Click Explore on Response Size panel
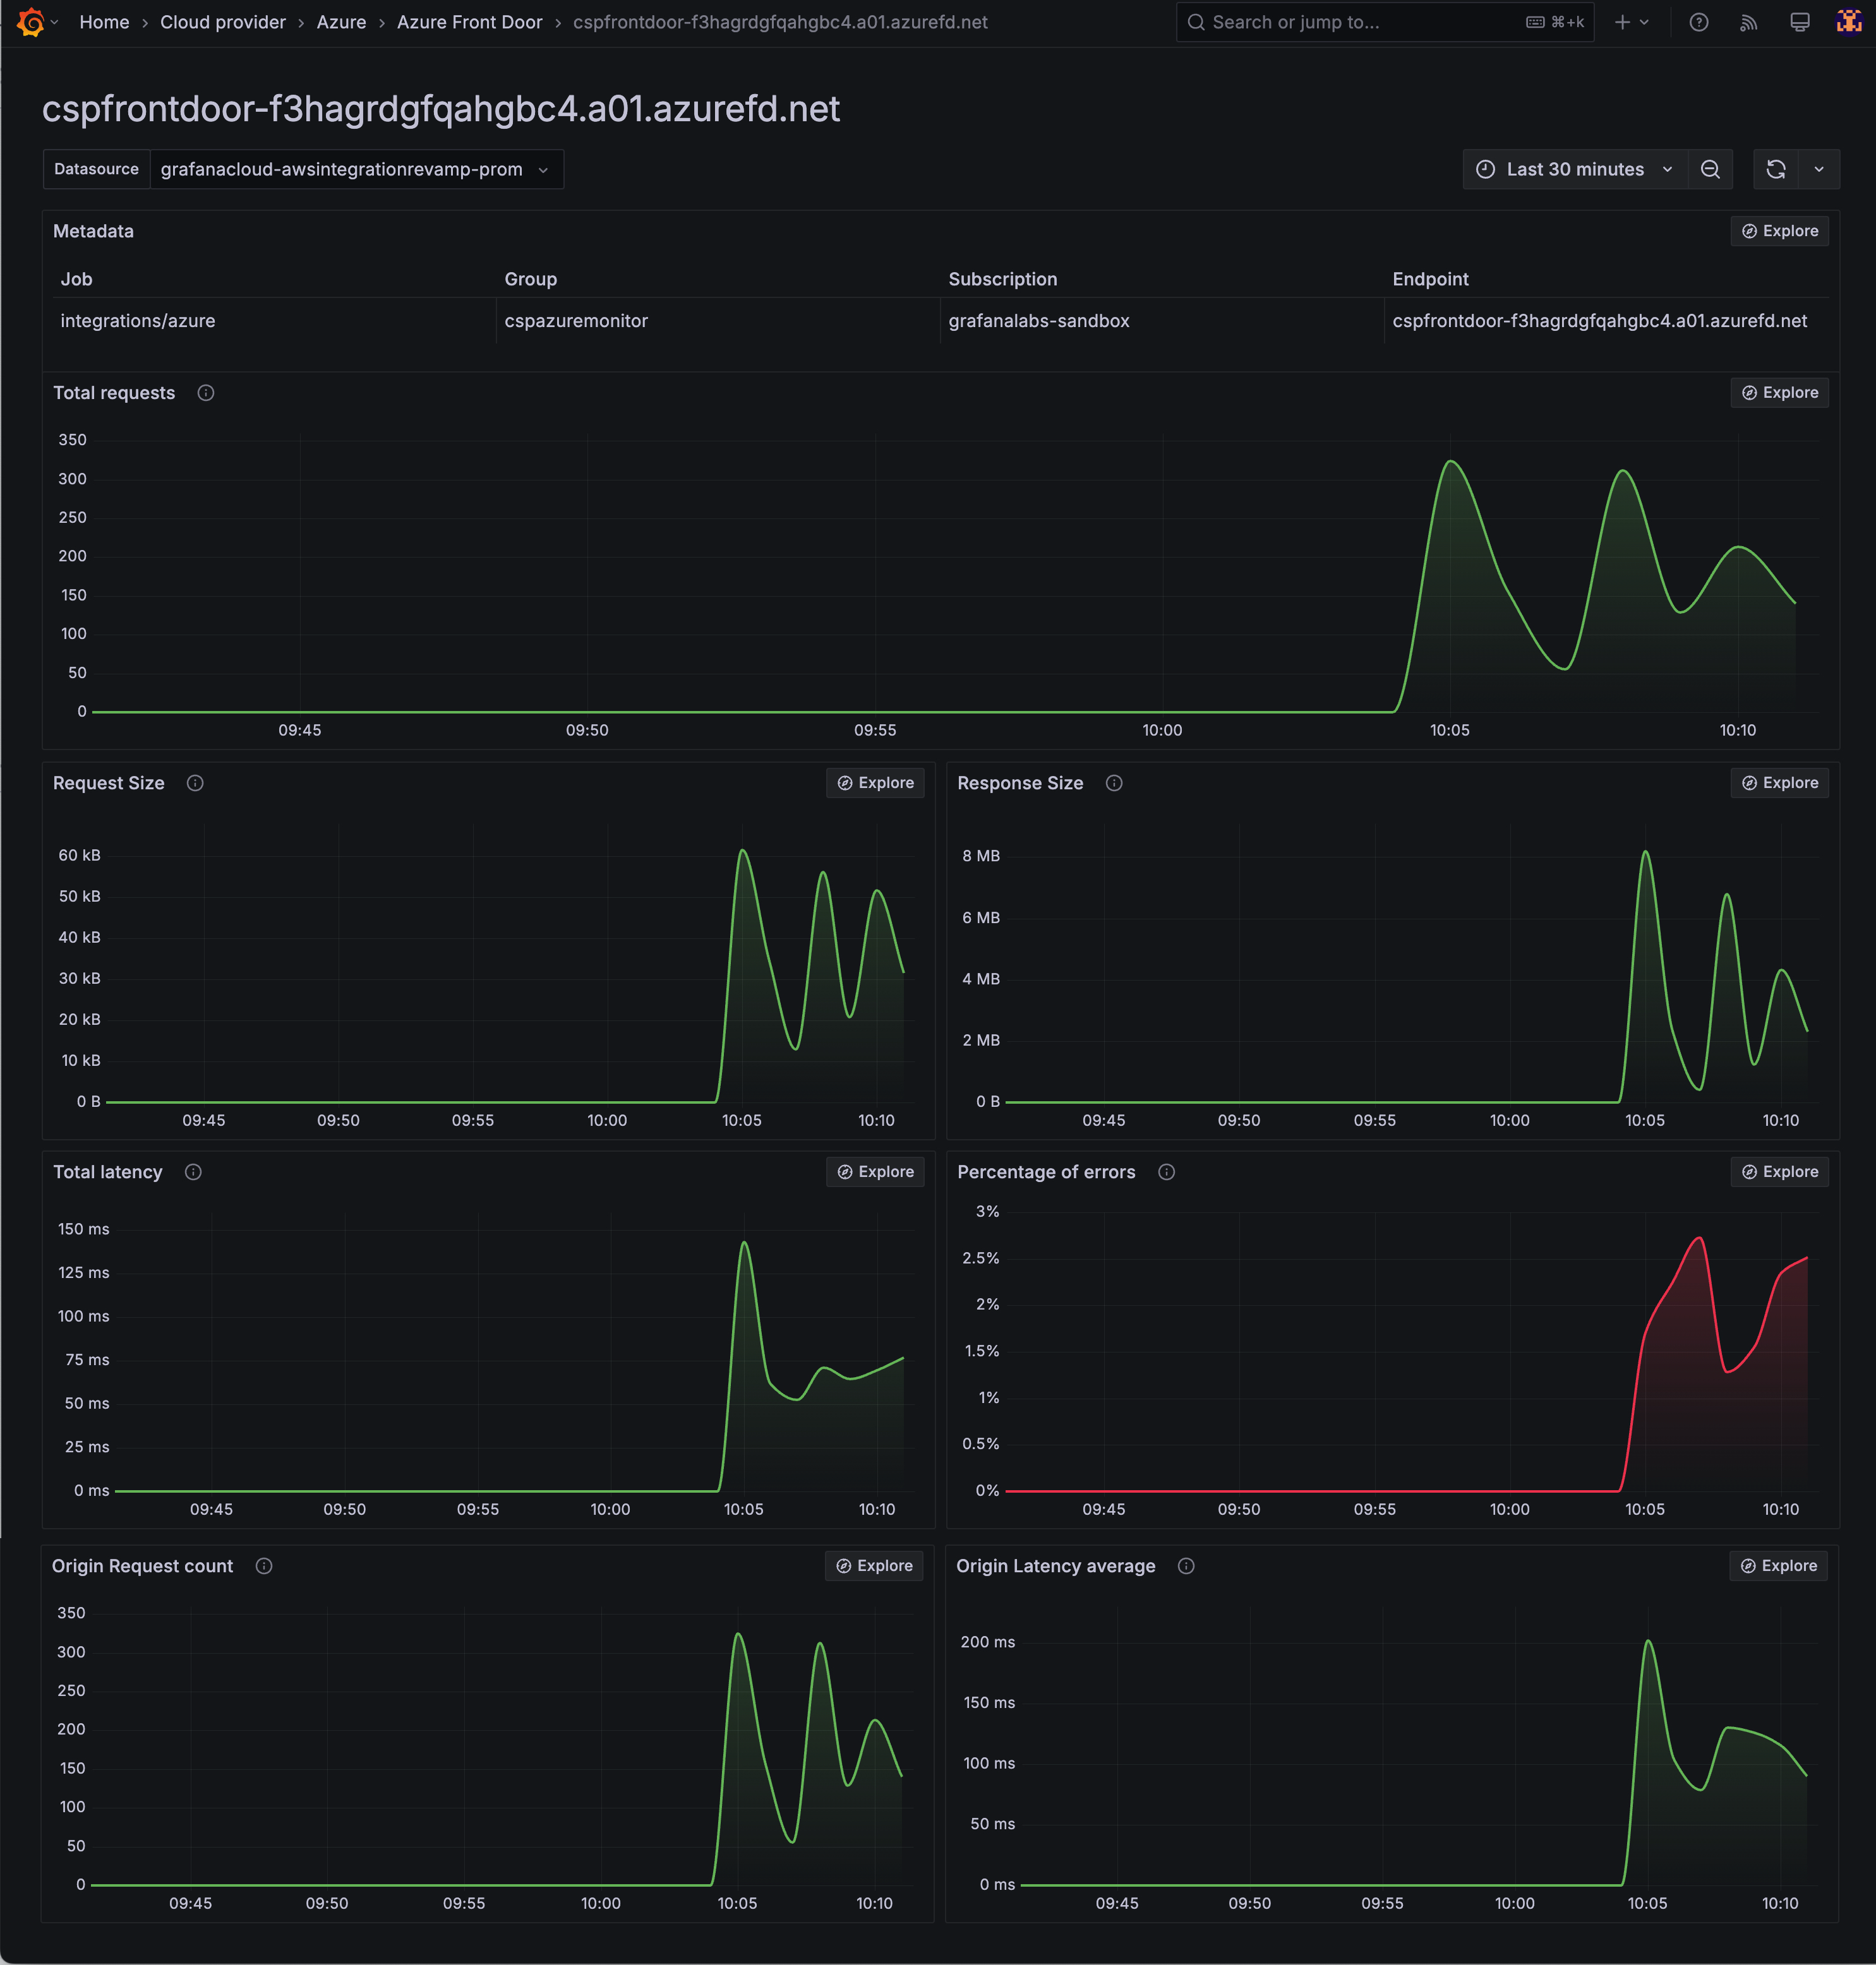 (1779, 784)
